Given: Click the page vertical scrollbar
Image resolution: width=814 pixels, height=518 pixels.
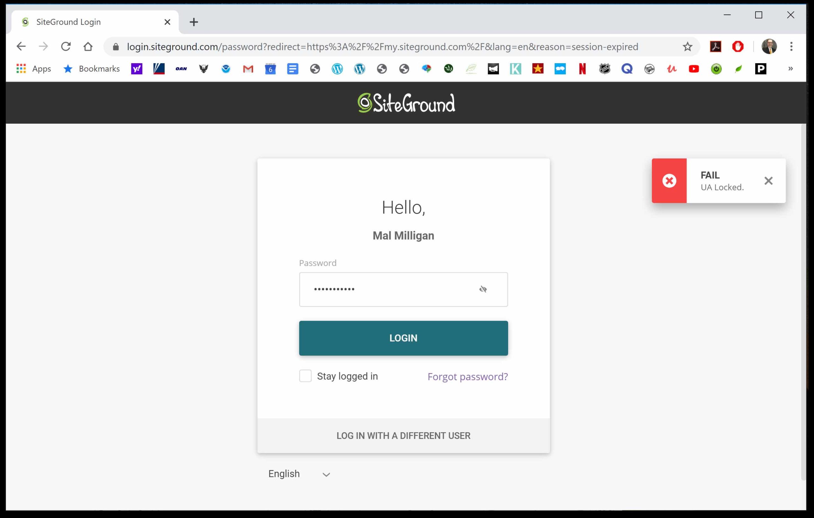Looking at the screenshot, I should click(x=804, y=302).
